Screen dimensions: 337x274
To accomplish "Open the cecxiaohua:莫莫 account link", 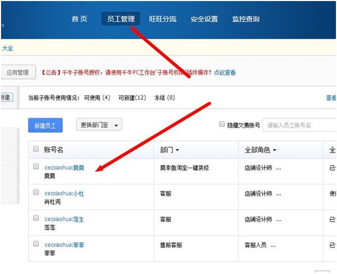I will pyautogui.click(x=64, y=168).
